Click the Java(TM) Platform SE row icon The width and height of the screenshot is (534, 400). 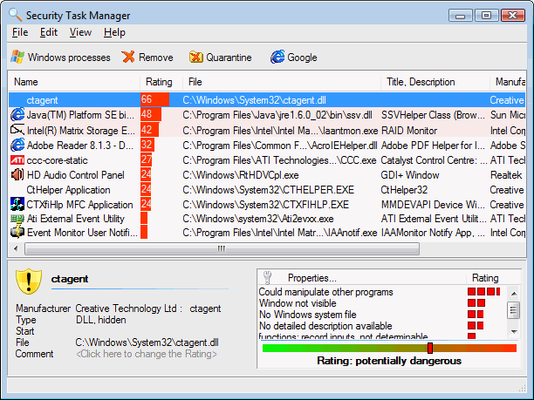click(x=17, y=115)
